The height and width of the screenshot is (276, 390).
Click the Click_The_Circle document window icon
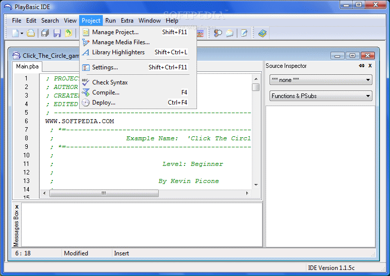17,55
